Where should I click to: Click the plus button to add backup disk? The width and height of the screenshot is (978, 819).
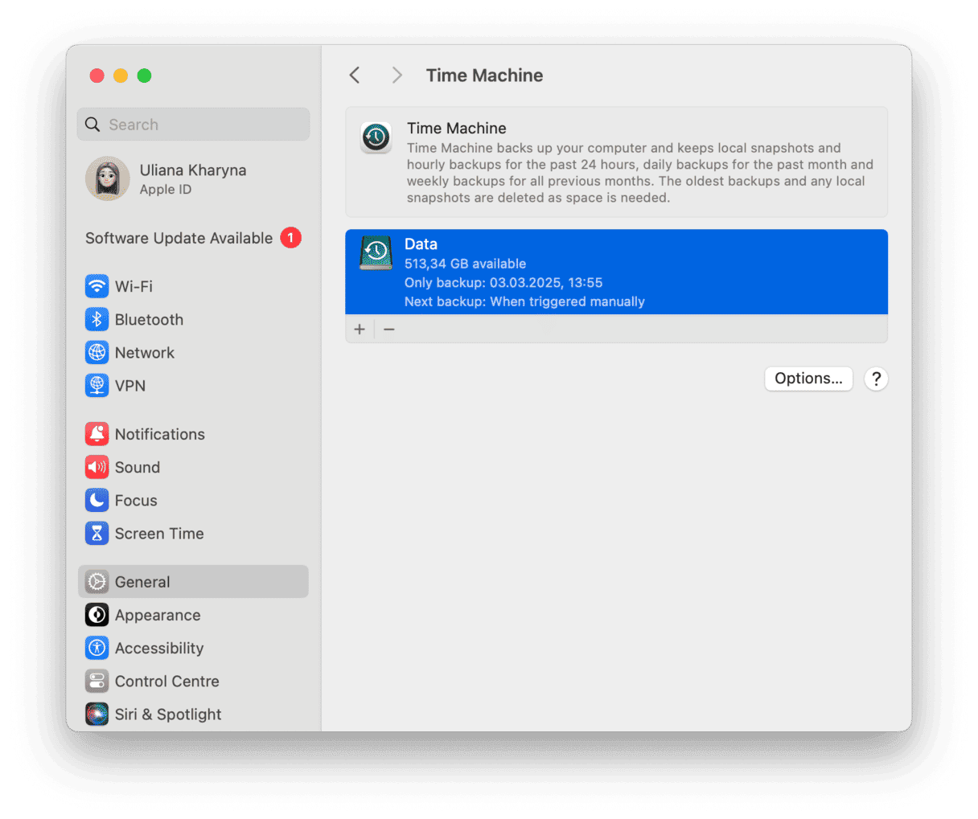click(360, 330)
